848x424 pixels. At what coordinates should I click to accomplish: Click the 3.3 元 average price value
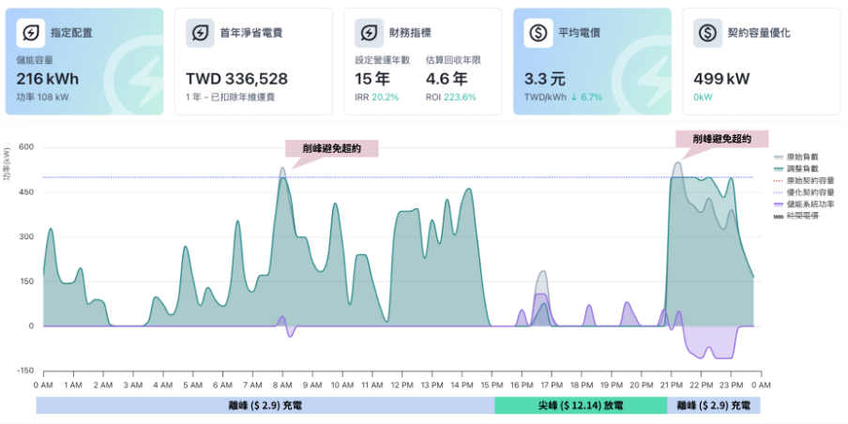545,79
